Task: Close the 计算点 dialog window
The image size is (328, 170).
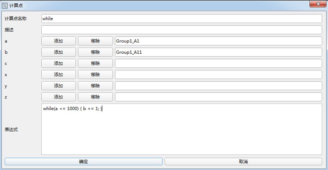Action: [319, 4]
